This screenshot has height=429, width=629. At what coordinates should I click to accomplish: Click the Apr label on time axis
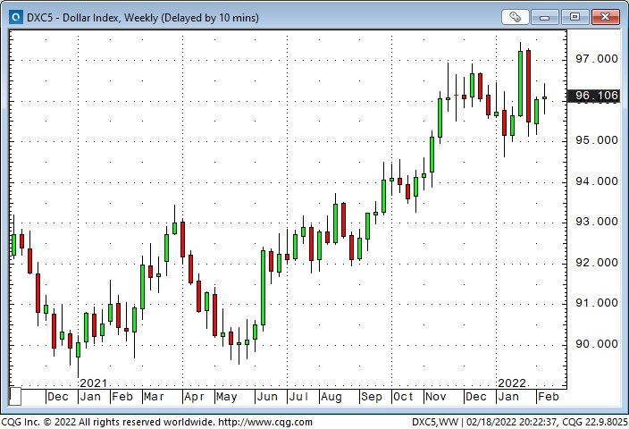pyautogui.click(x=194, y=397)
